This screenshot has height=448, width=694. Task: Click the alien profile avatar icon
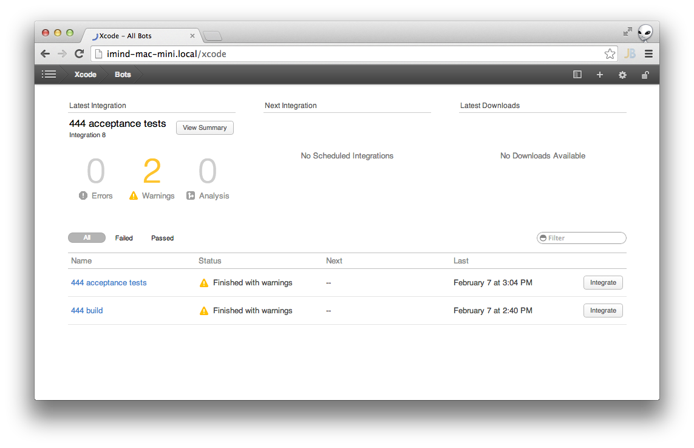[645, 32]
